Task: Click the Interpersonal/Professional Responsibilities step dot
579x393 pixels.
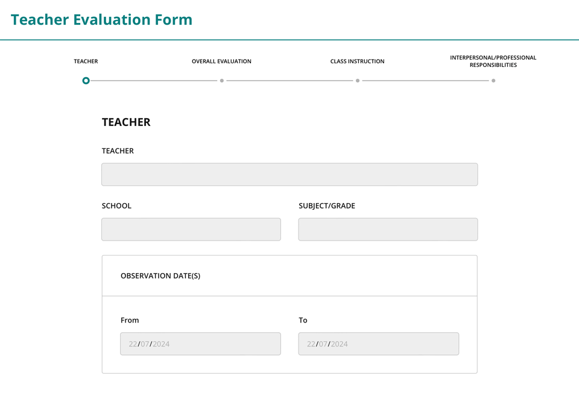Action: pos(493,81)
